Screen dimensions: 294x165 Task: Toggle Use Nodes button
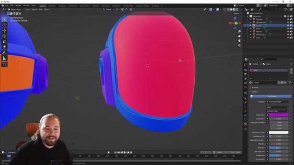[271, 96]
